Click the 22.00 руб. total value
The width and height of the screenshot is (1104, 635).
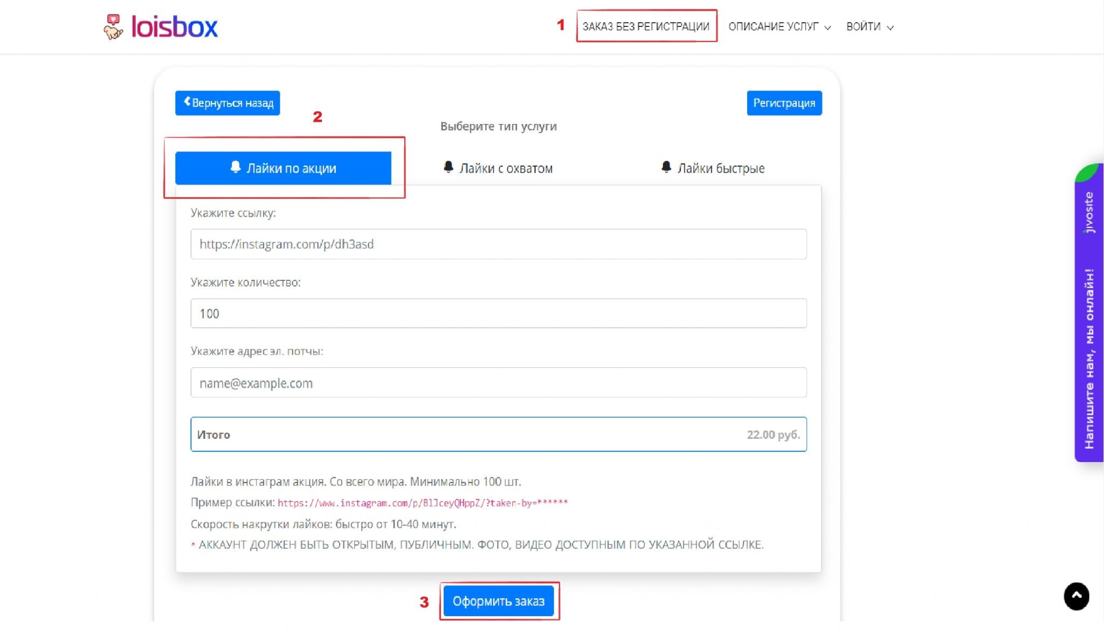pyautogui.click(x=773, y=434)
